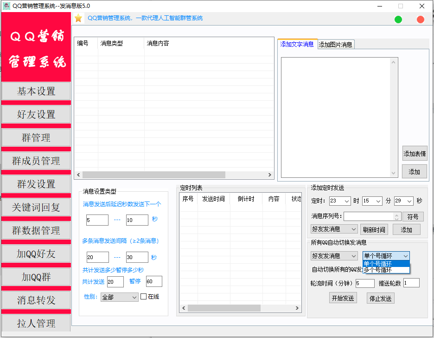434x338 pixels.
Task: Click message list horizontal scrollbar thumb
Action: 154,175
